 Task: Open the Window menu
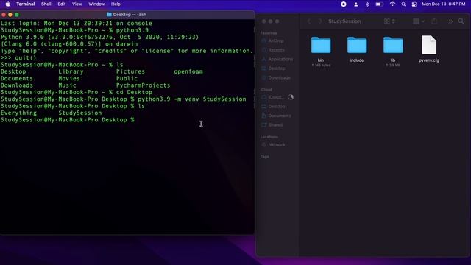tap(96, 4)
